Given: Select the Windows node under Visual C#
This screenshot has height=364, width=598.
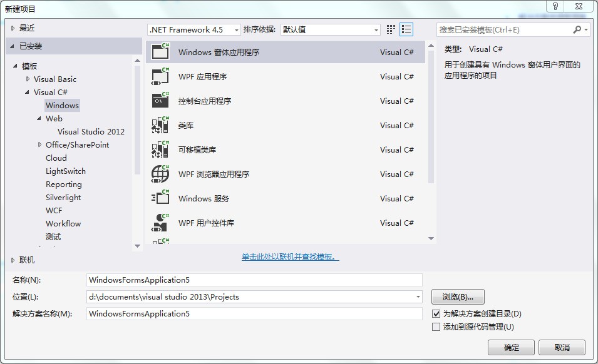Looking at the screenshot, I should (62, 105).
